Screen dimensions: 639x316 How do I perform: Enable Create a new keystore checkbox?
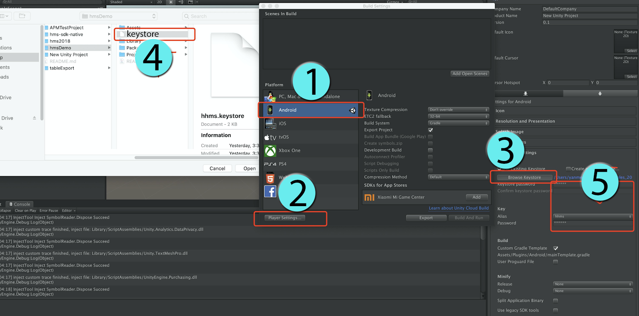[x=568, y=169]
